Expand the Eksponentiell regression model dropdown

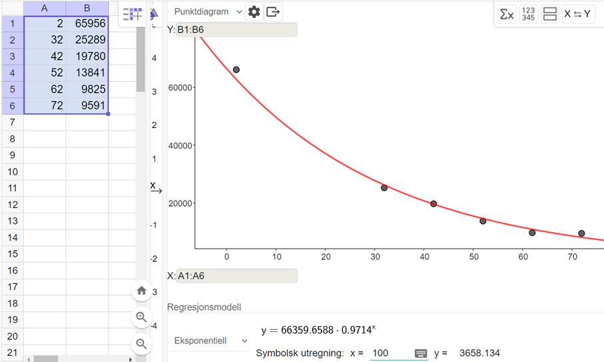[210, 341]
